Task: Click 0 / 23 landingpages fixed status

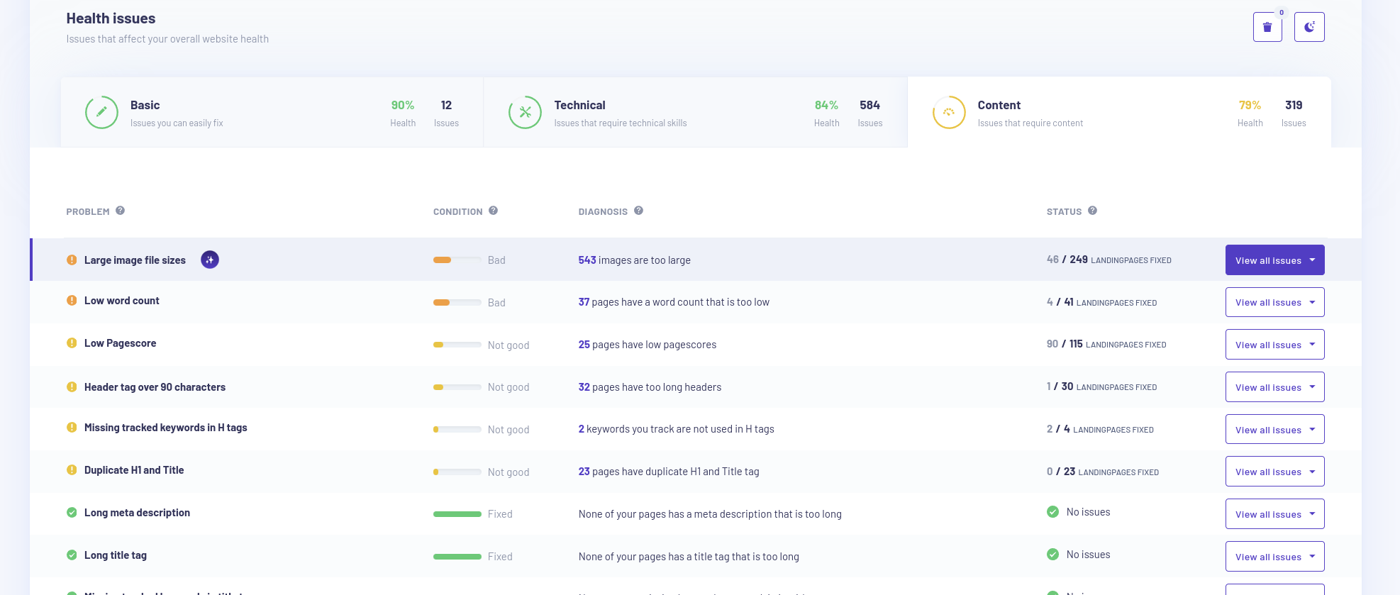Action: (1103, 472)
